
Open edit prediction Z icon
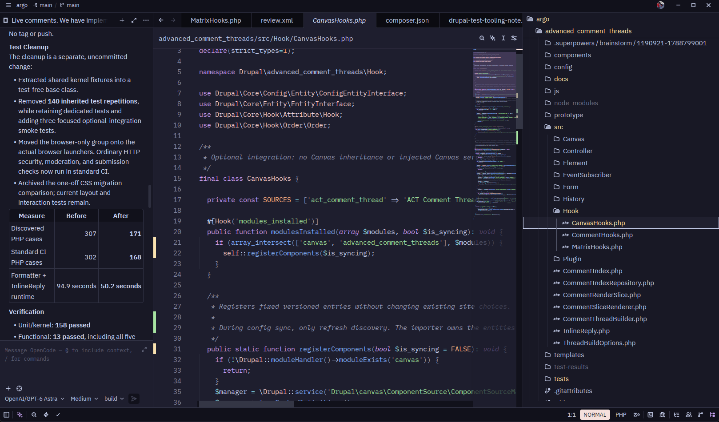pyautogui.click(x=636, y=415)
